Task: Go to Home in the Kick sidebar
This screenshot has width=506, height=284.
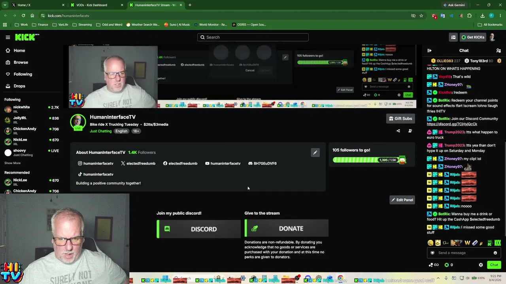Action: pyautogui.click(x=15, y=50)
